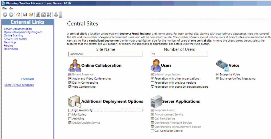Enable Call Admission Control

tap(152, 131)
